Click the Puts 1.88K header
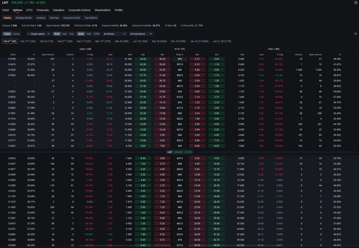 274,49
